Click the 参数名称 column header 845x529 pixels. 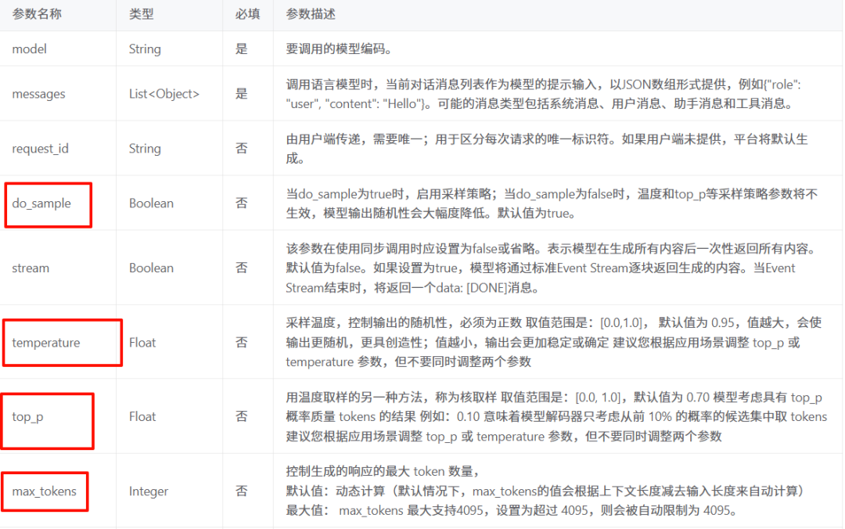(37, 15)
